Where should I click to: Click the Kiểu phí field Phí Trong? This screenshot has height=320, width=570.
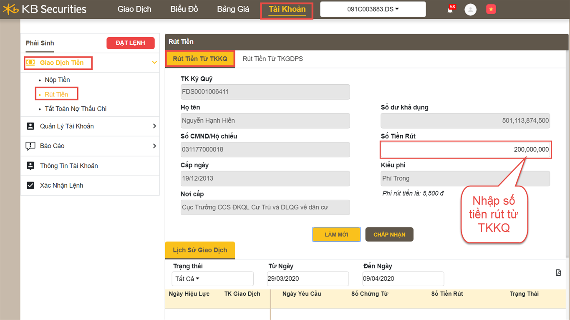click(x=465, y=179)
